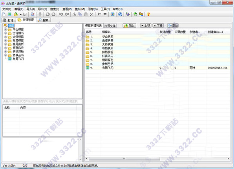Image resolution: width=234 pixels, height=169 pixels.
Task: Expand the 大师棋路 folder node
Action: [x=5, y=36]
